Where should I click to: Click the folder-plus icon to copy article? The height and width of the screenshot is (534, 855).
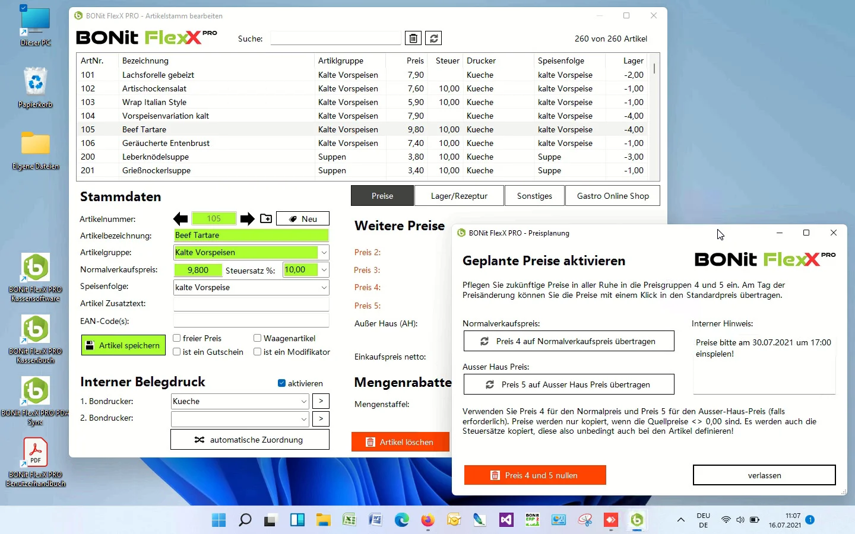[265, 218]
